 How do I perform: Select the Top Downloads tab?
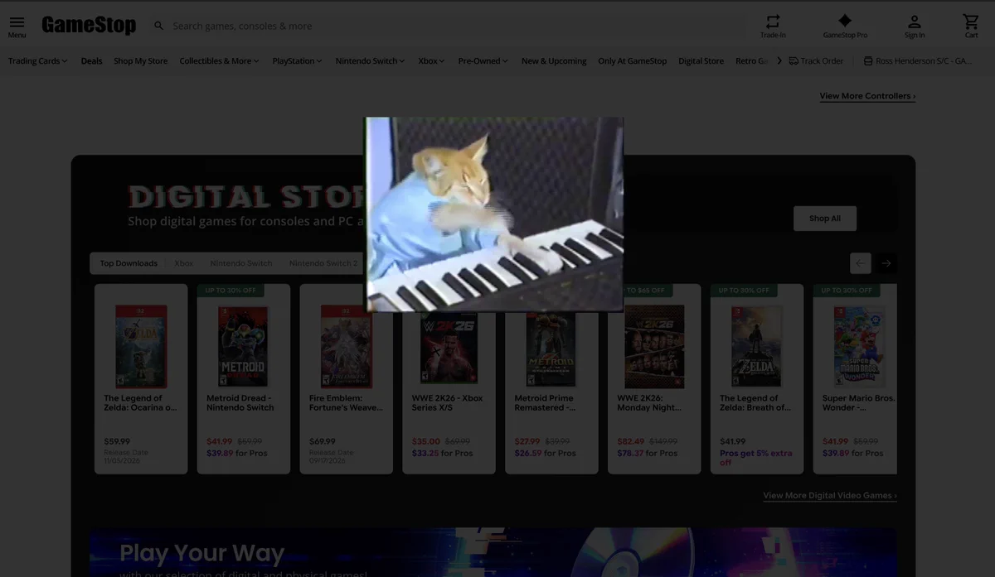click(x=129, y=263)
